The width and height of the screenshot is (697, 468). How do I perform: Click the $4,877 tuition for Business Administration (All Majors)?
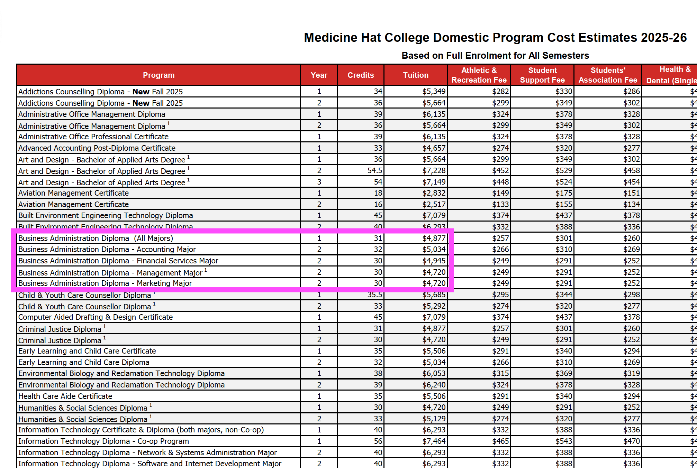click(434, 238)
